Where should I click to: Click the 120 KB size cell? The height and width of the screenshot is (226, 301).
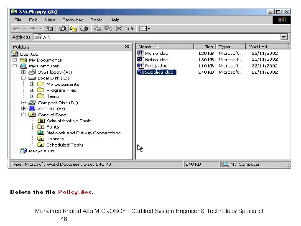tap(206, 53)
